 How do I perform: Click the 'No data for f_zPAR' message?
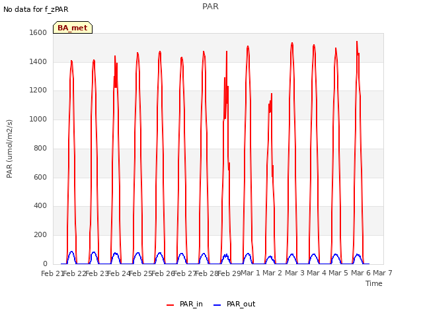(36, 9)
